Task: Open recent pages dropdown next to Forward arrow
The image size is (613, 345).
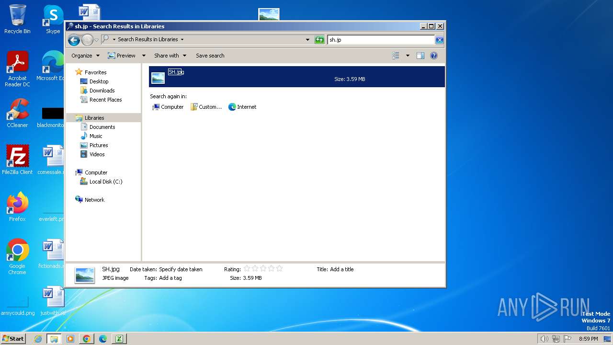Action: 96,40
